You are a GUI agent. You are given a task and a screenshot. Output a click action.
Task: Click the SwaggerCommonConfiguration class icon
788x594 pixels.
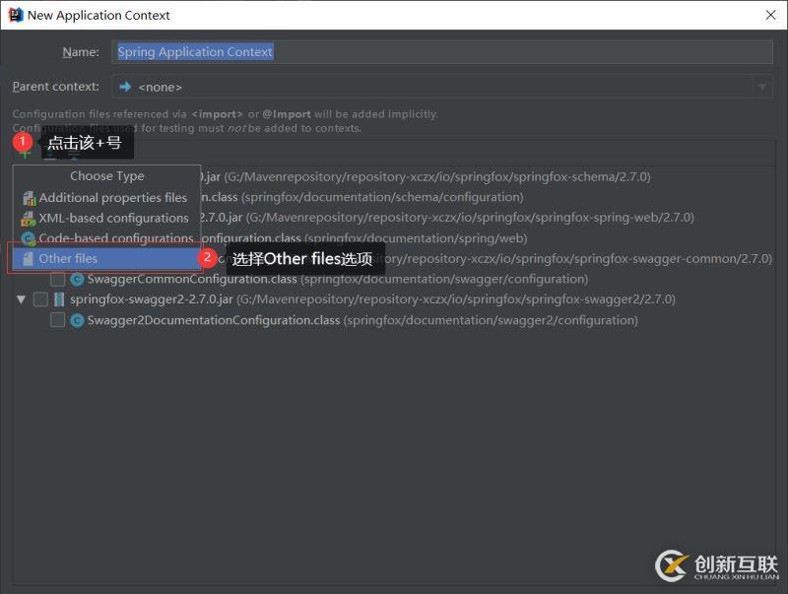point(77,279)
